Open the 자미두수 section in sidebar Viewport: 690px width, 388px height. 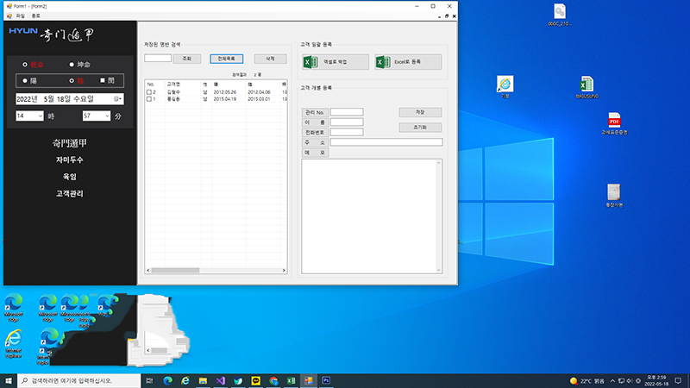[x=70, y=160]
